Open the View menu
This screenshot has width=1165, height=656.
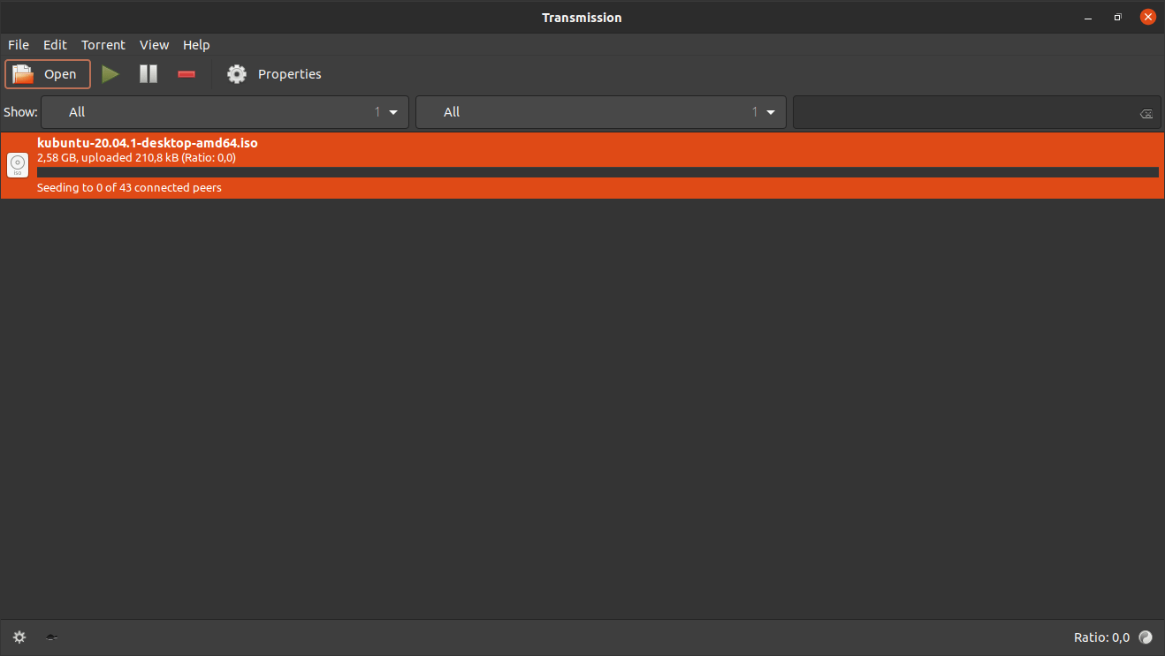(154, 45)
